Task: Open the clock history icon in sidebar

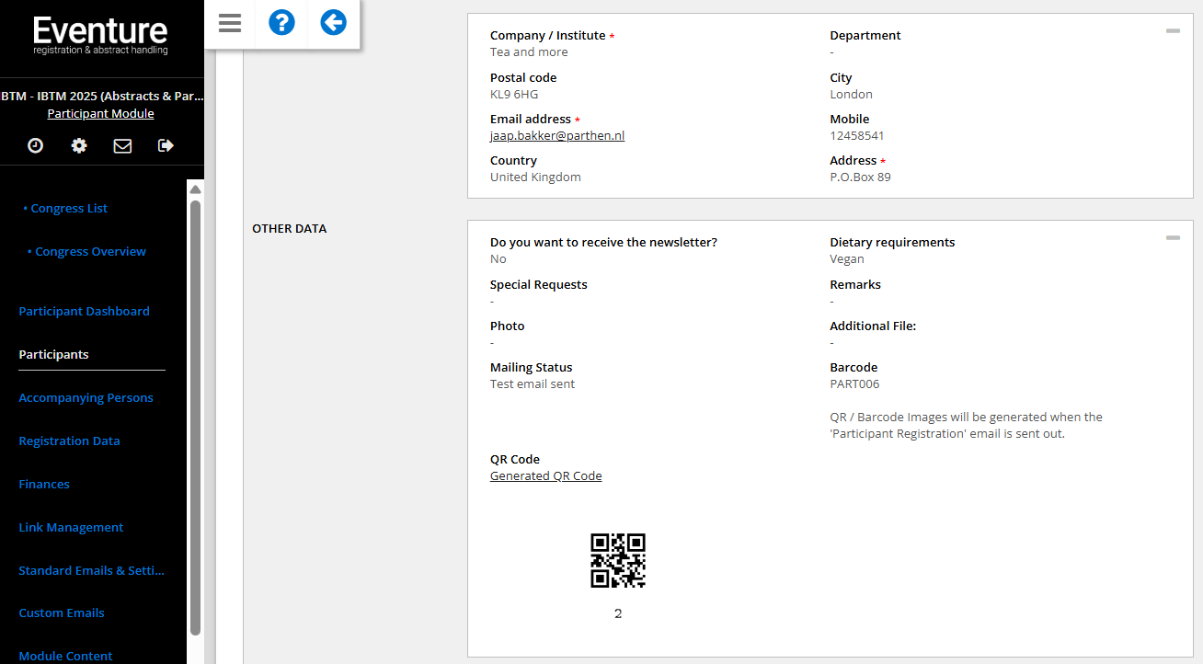Action: (x=36, y=145)
